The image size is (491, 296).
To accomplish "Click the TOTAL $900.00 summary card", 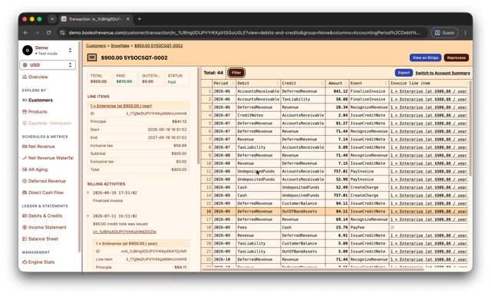I will click(99, 79).
